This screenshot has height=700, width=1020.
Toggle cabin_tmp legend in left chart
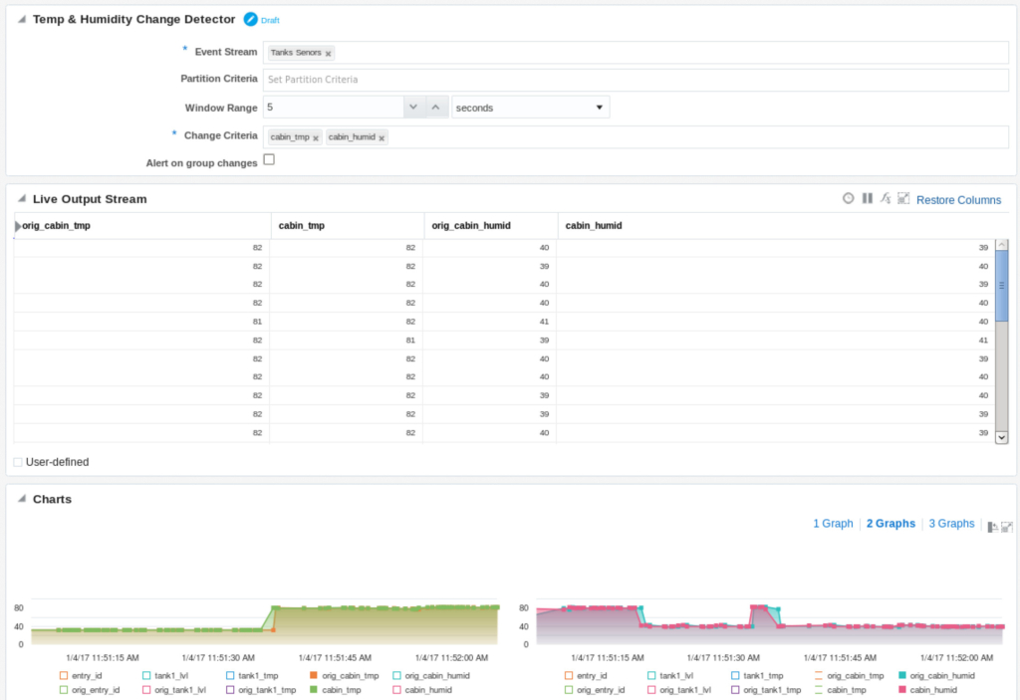coord(335,690)
